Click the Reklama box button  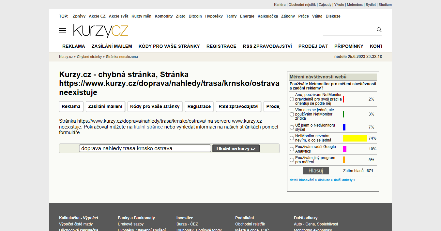pyautogui.click(x=71, y=106)
